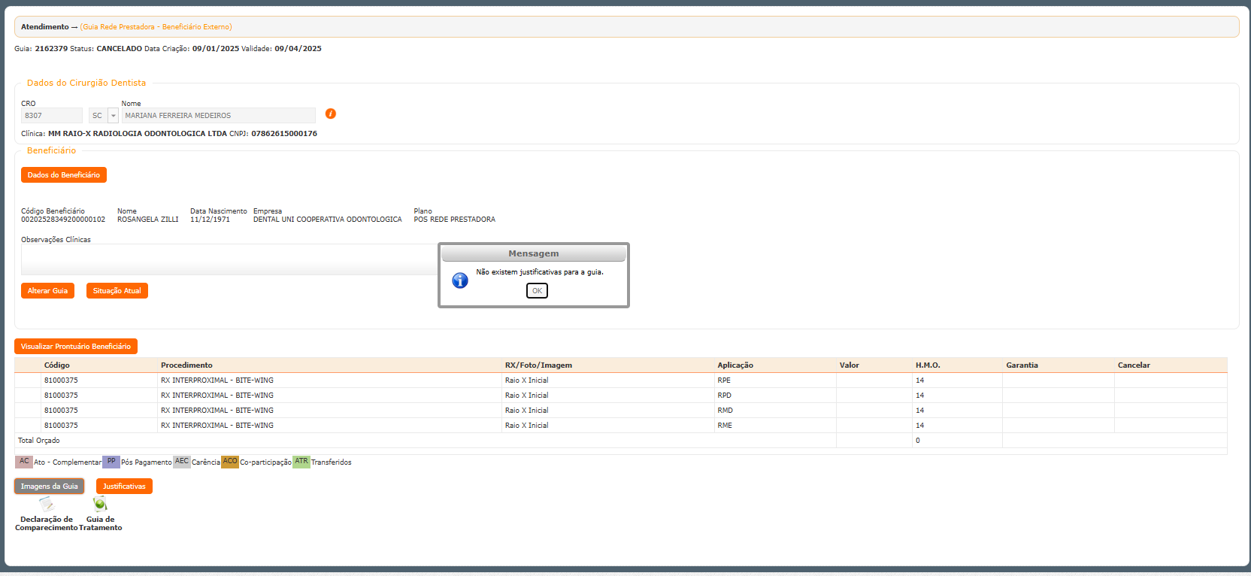Image resolution: width=1251 pixels, height=576 pixels.
Task: View Situação Atual of the guide
Action: point(117,291)
